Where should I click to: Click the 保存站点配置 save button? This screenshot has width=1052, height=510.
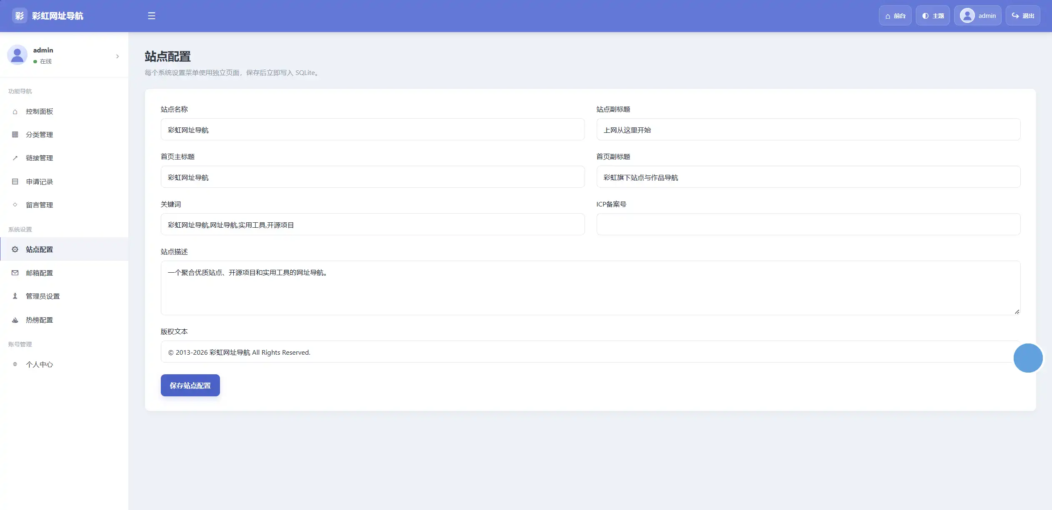[x=190, y=386]
